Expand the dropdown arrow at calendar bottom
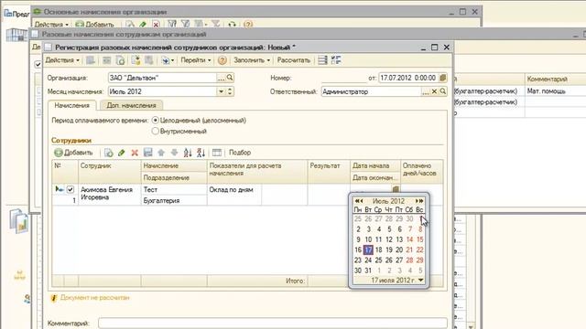Screen dimensions: 586x329 421,280
